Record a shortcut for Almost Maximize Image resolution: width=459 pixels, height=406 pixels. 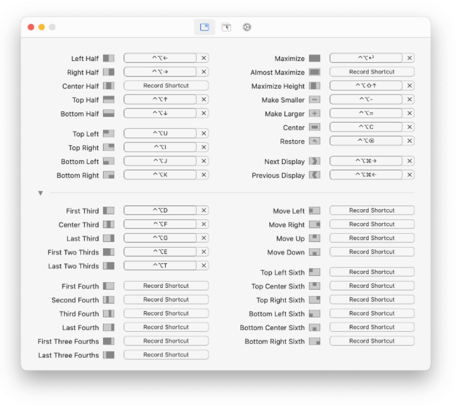click(x=372, y=72)
